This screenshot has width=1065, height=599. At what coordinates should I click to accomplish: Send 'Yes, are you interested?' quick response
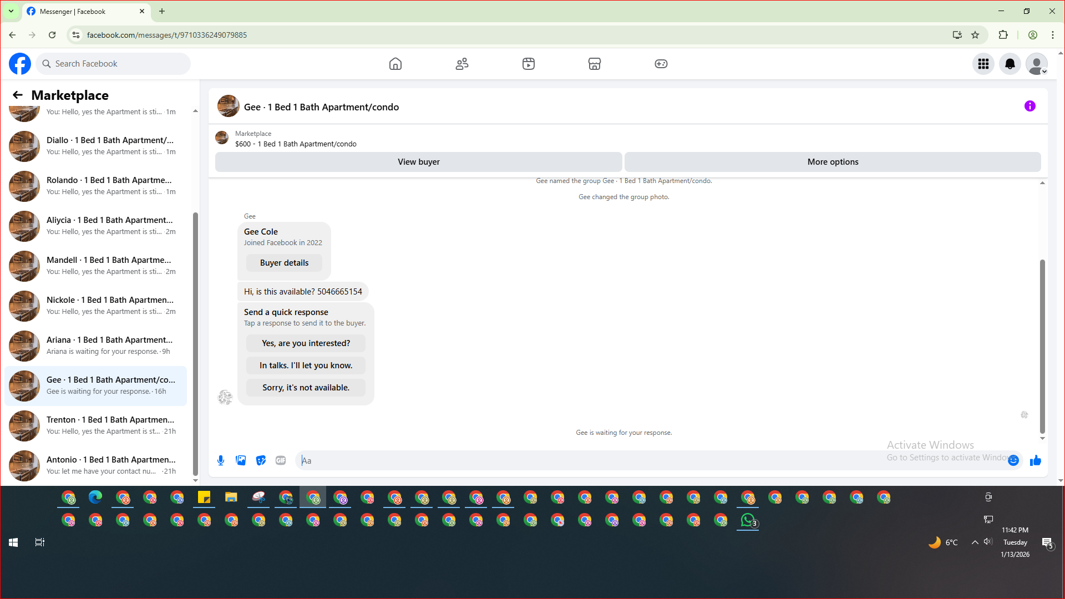point(306,343)
